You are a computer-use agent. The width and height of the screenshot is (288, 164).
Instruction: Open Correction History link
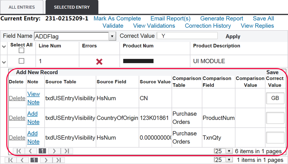pos(208,26)
